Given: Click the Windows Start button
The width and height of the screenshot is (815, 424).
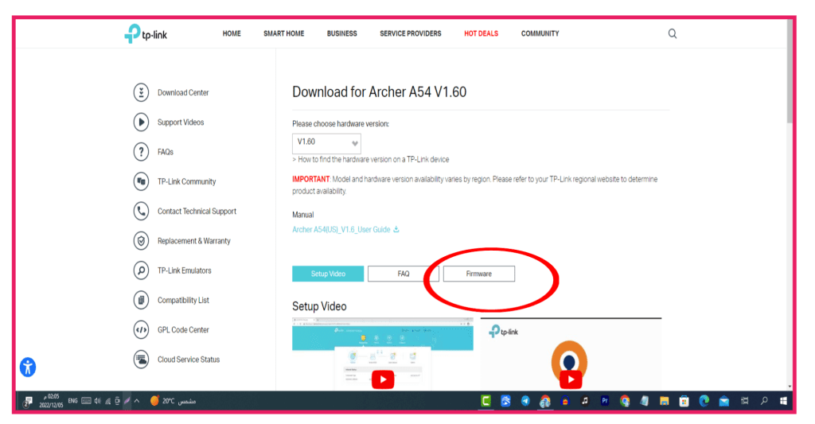Looking at the screenshot, I should click(x=783, y=401).
